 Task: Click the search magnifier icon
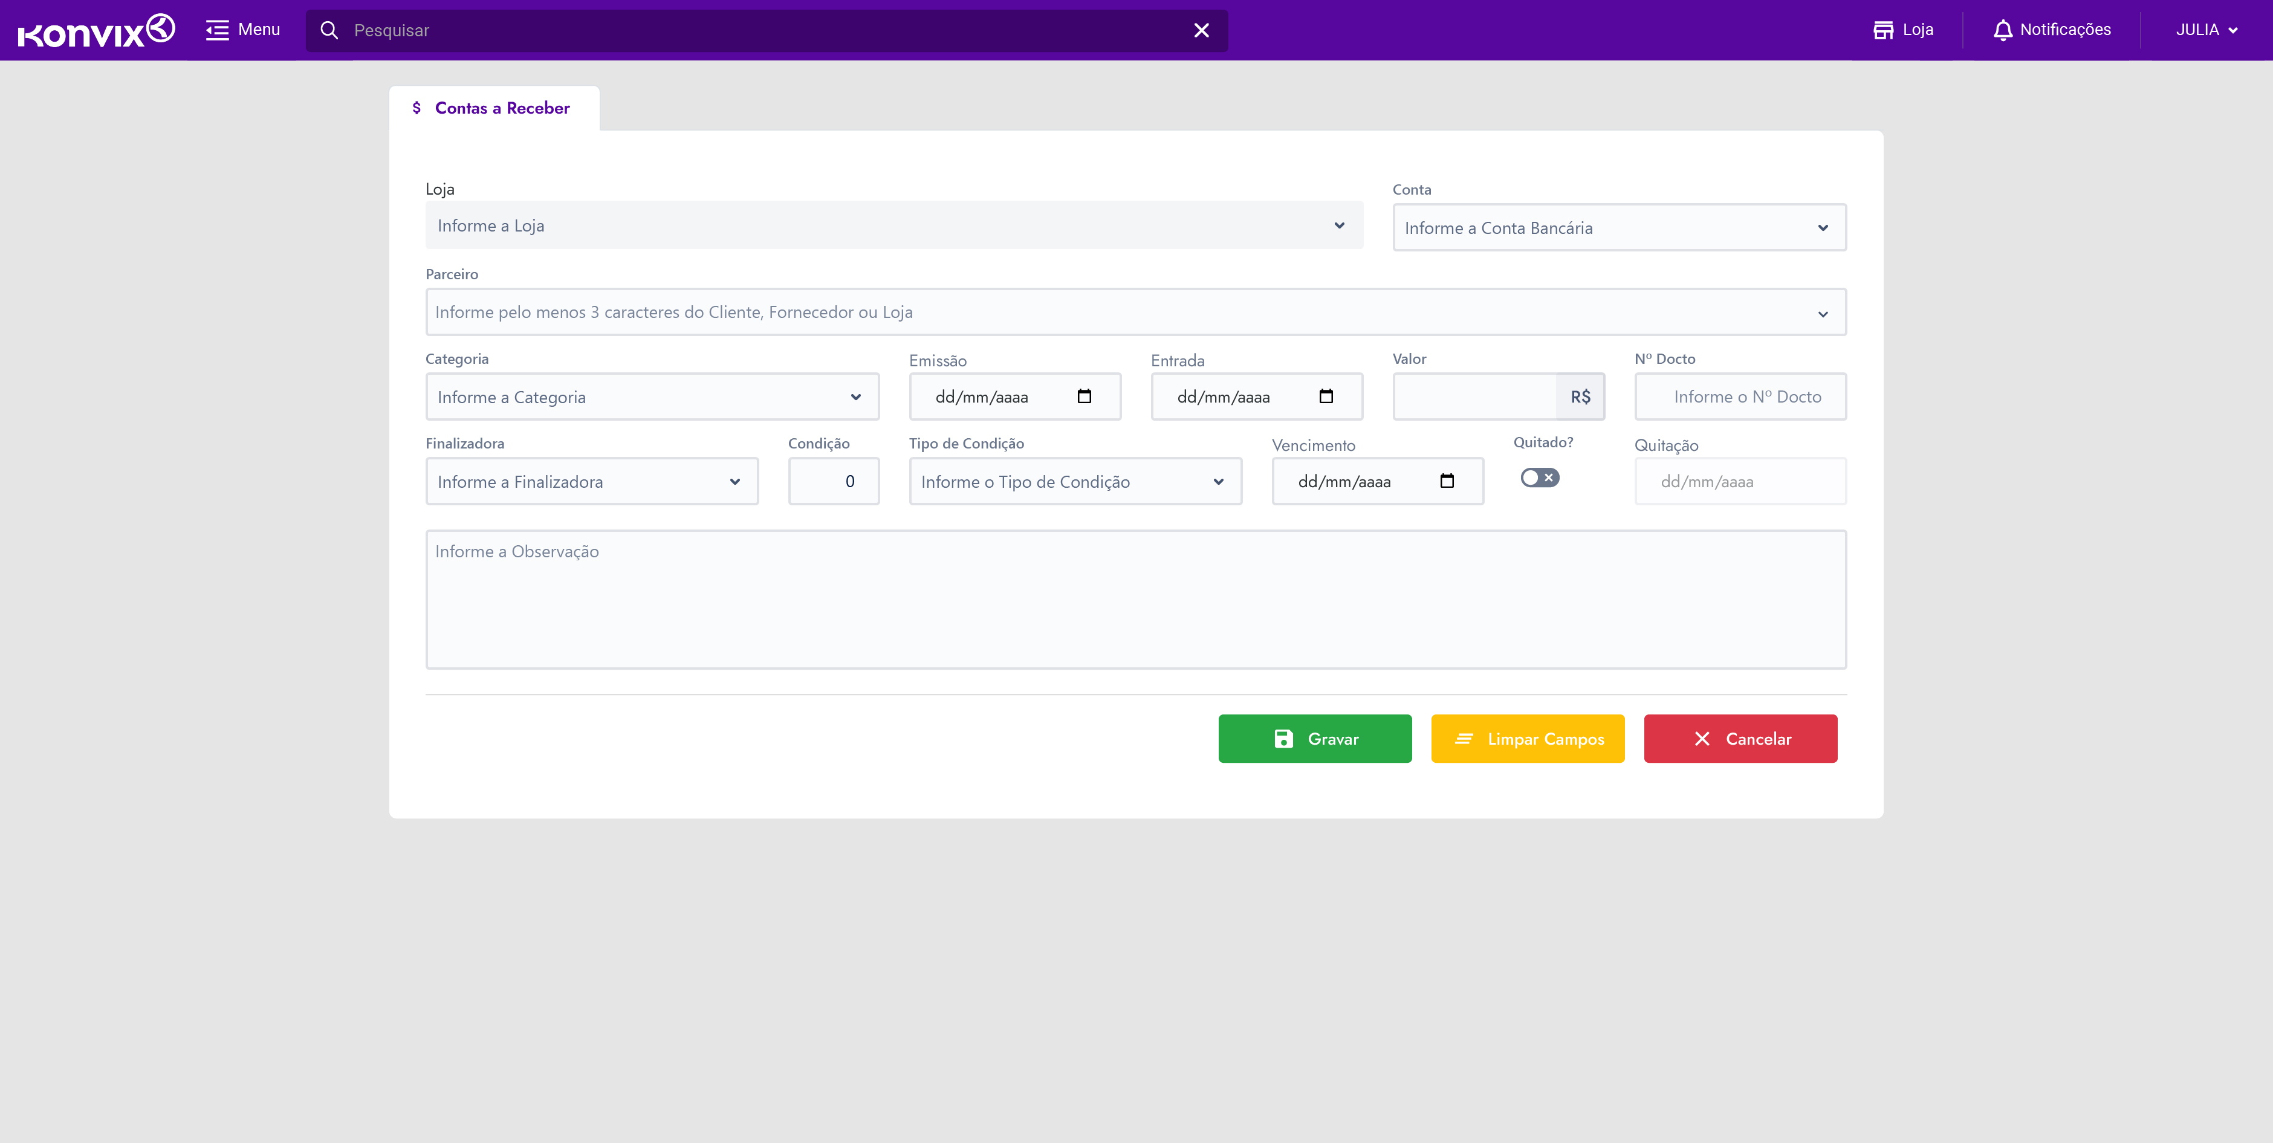coord(329,30)
